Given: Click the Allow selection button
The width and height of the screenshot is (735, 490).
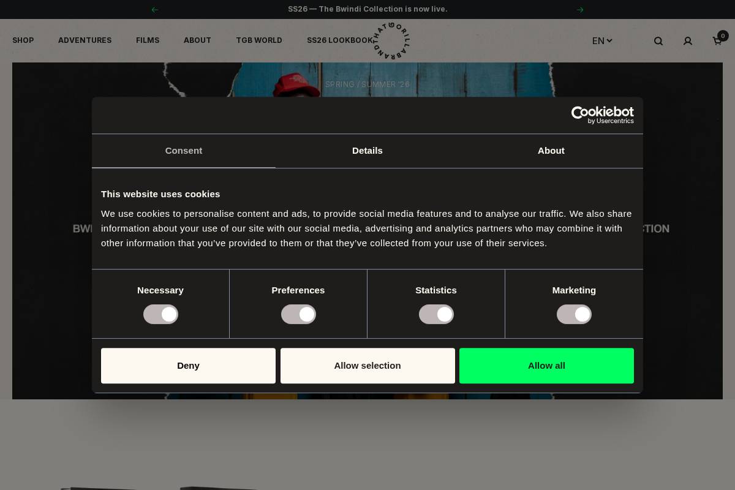Looking at the screenshot, I should (367, 366).
